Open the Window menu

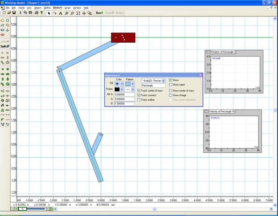pyautogui.click(x=77, y=8)
